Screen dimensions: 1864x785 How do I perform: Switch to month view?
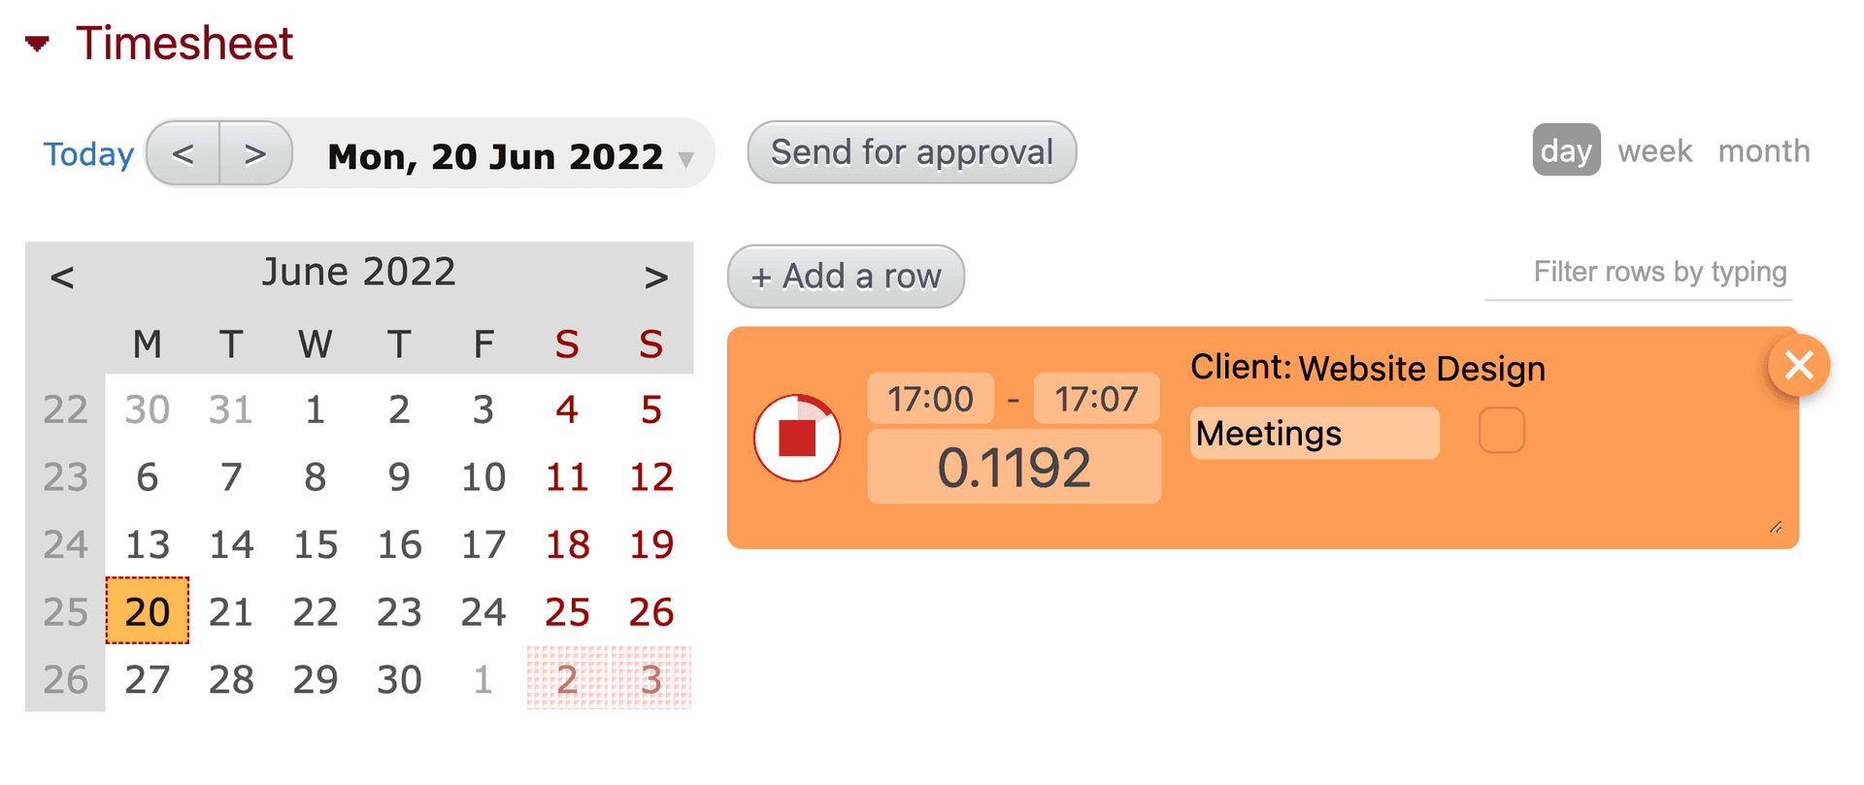pyautogui.click(x=1763, y=150)
